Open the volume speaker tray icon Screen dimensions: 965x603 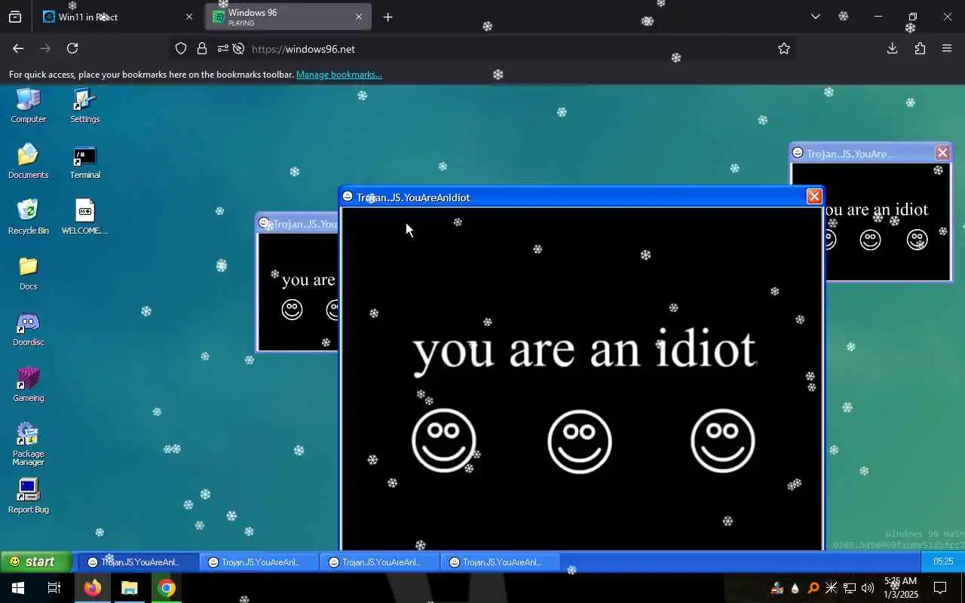(868, 588)
